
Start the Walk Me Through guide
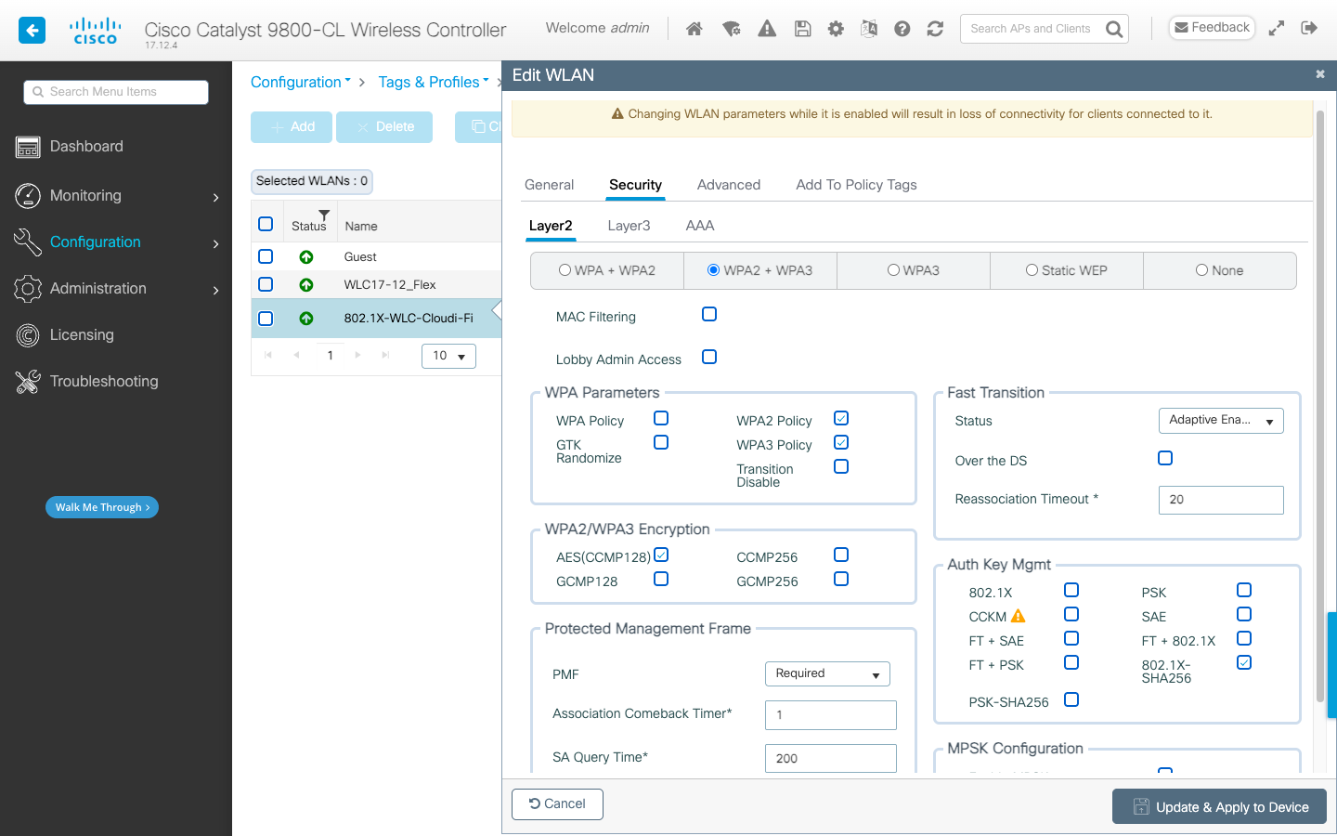(101, 507)
